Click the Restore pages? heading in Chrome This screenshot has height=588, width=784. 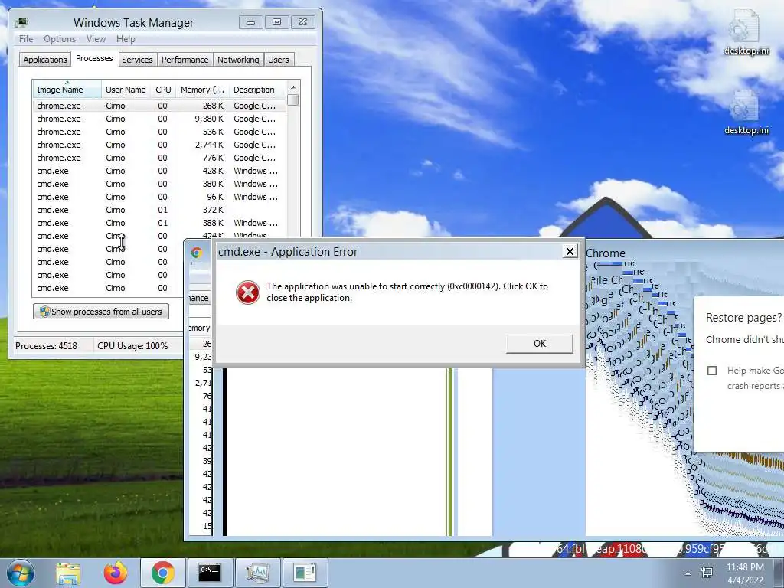point(743,318)
